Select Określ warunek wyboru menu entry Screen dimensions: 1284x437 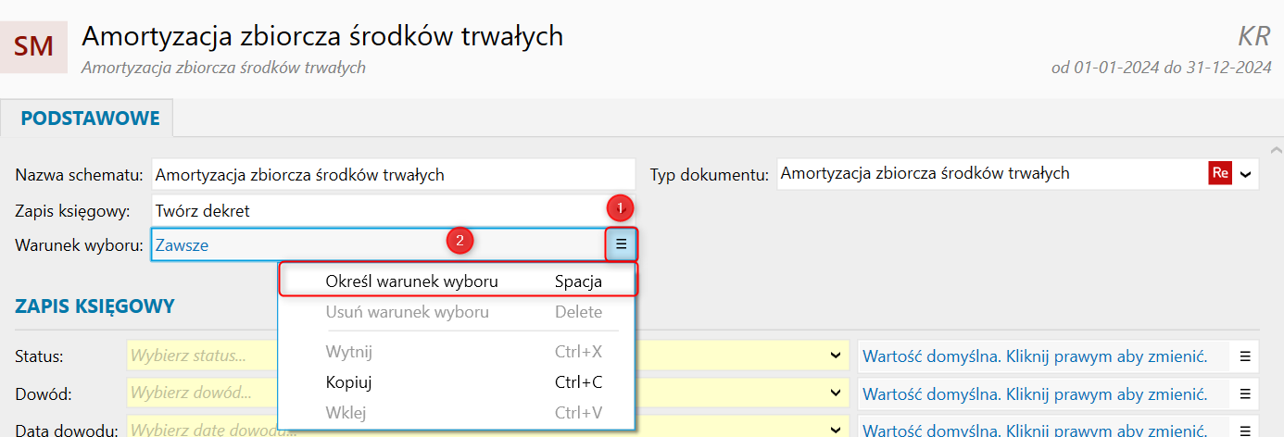pyautogui.click(x=458, y=281)
